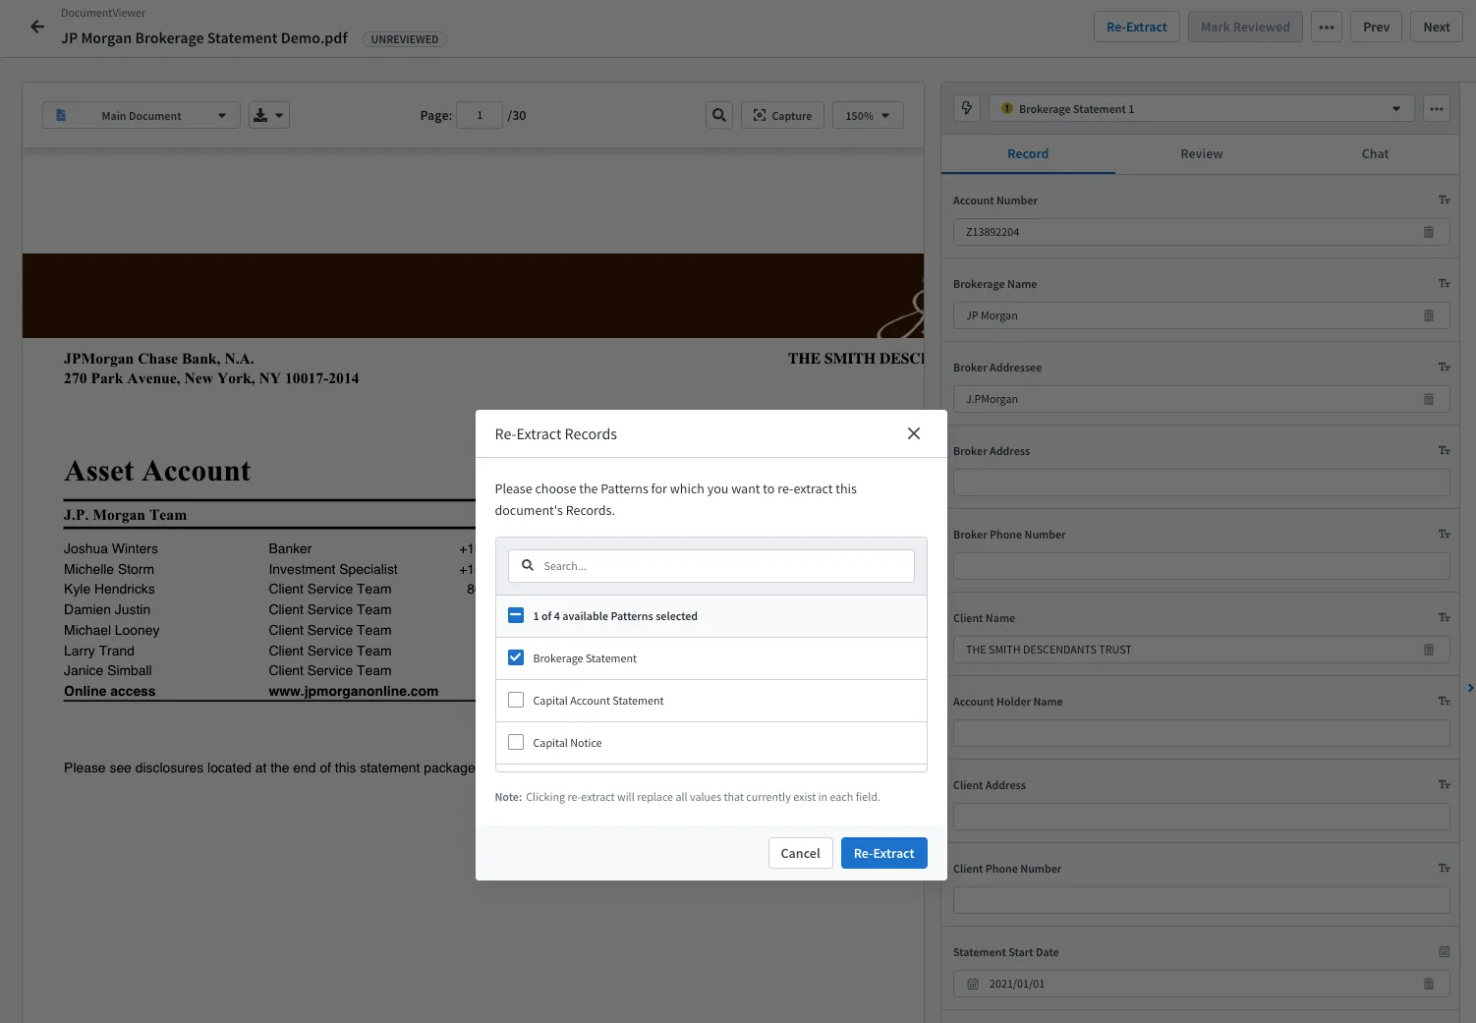The width and height of the screenshot is (1476, 1023).
Task: Expand the right panel using the edge chevron
Action: click(x=1470, y=688)
